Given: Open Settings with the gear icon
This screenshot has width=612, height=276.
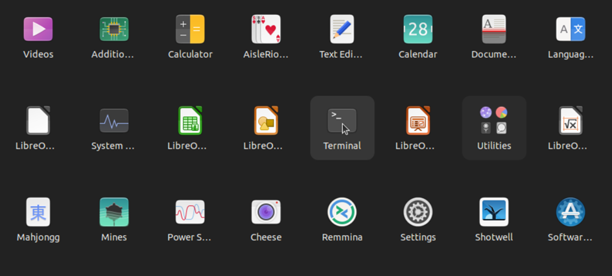Looking at the screenshot, I should click(x=418, y=212).
